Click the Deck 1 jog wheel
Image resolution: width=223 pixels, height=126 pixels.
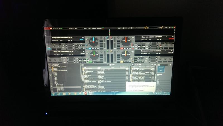(94, 42)
